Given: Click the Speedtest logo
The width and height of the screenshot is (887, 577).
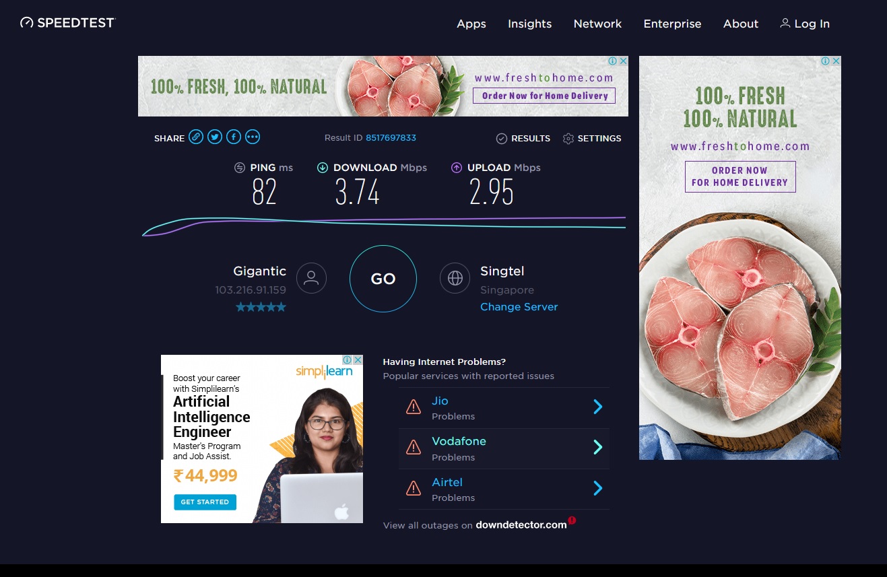Looking at the screenshot, I should [x=68, y=23].
